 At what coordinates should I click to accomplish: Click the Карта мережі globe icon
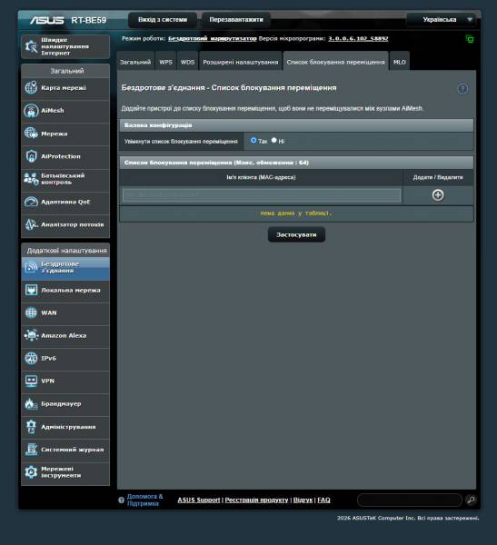pos(31,87)
